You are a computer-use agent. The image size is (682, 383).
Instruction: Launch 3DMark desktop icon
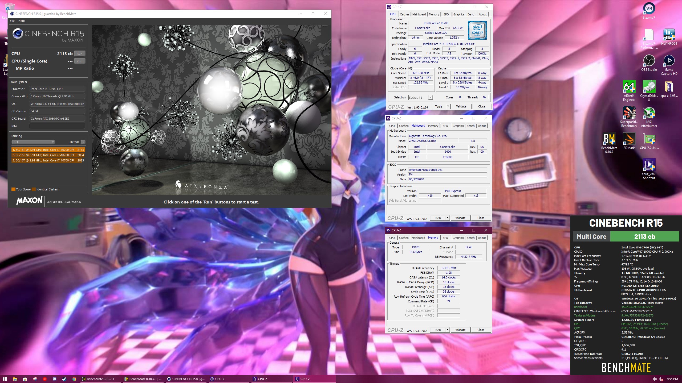(x=629, y=141)
